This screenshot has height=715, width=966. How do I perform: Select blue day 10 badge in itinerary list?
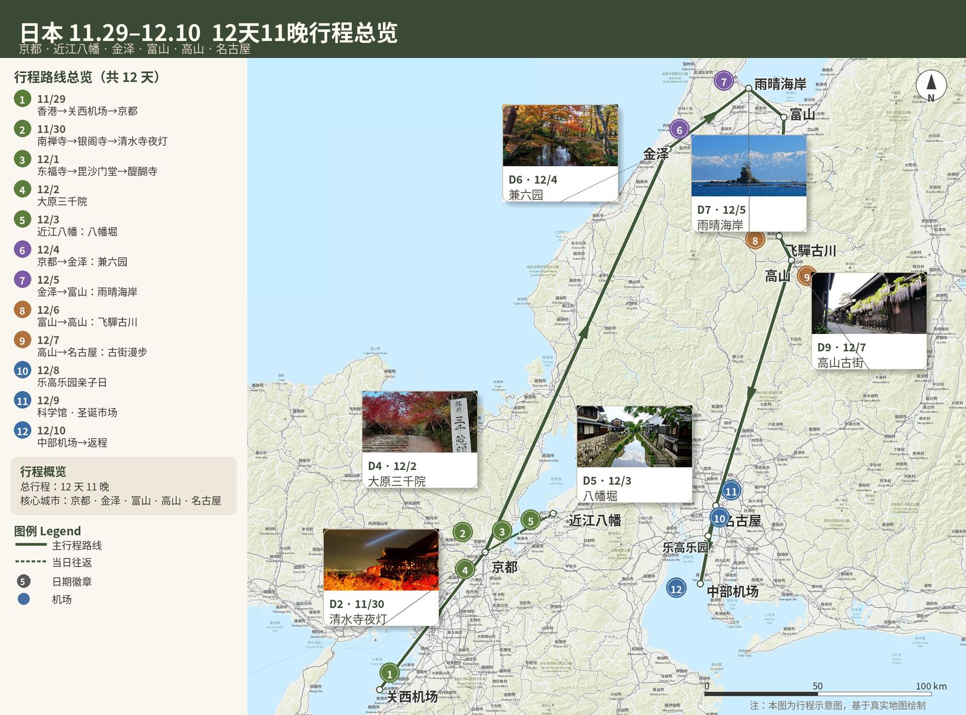click(22, 371)
